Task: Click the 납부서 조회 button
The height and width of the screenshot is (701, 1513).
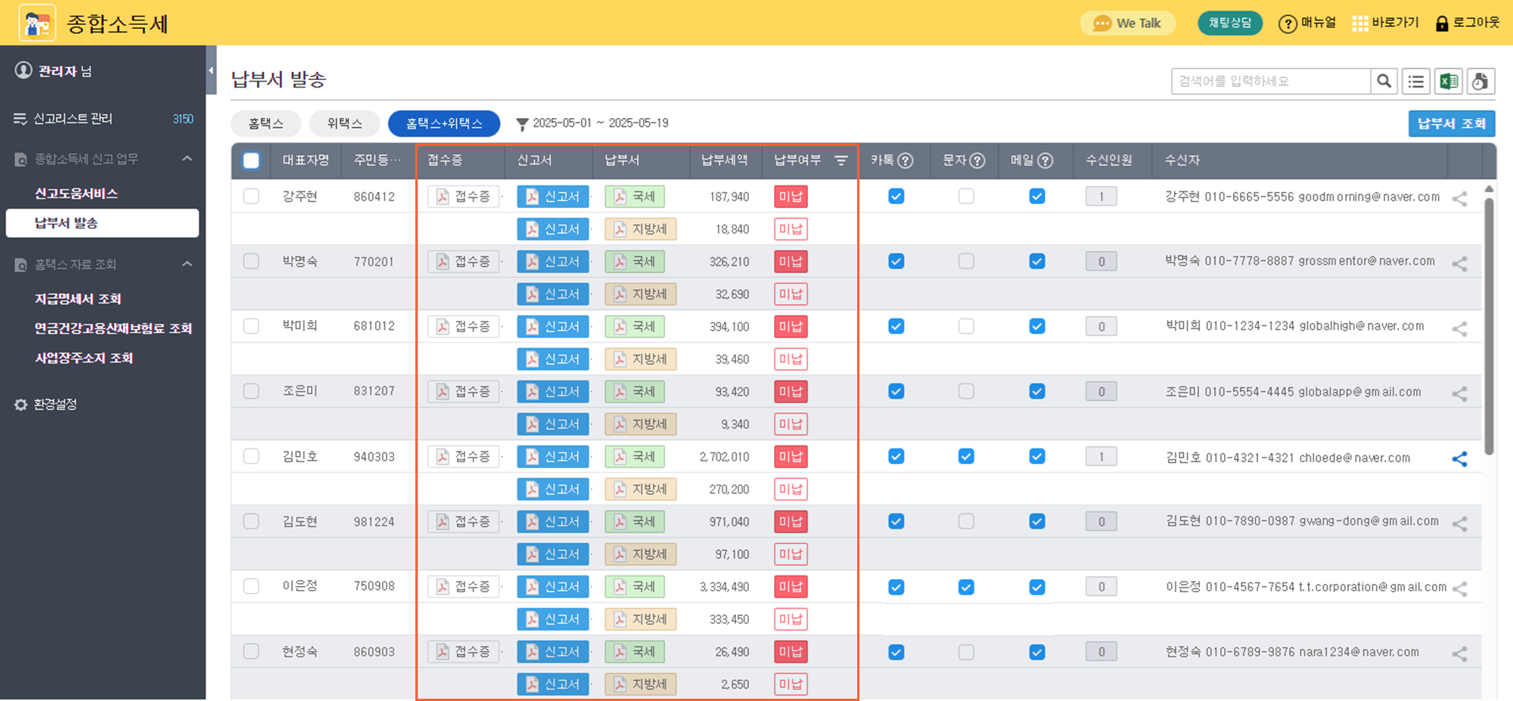Action: [x=1451, y=123]
